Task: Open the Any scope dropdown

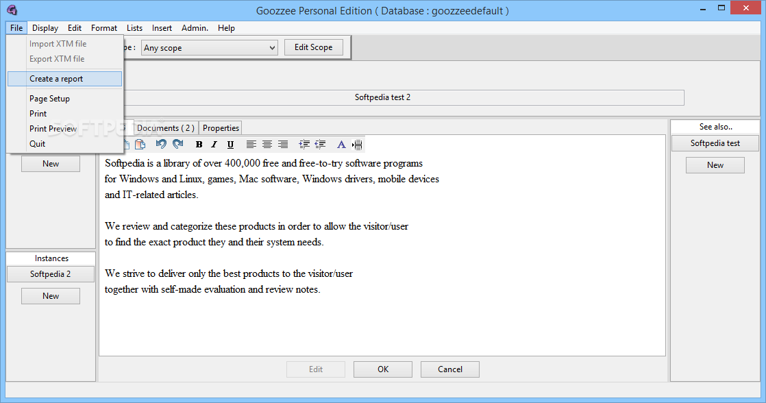Action: tap(210, 48)
